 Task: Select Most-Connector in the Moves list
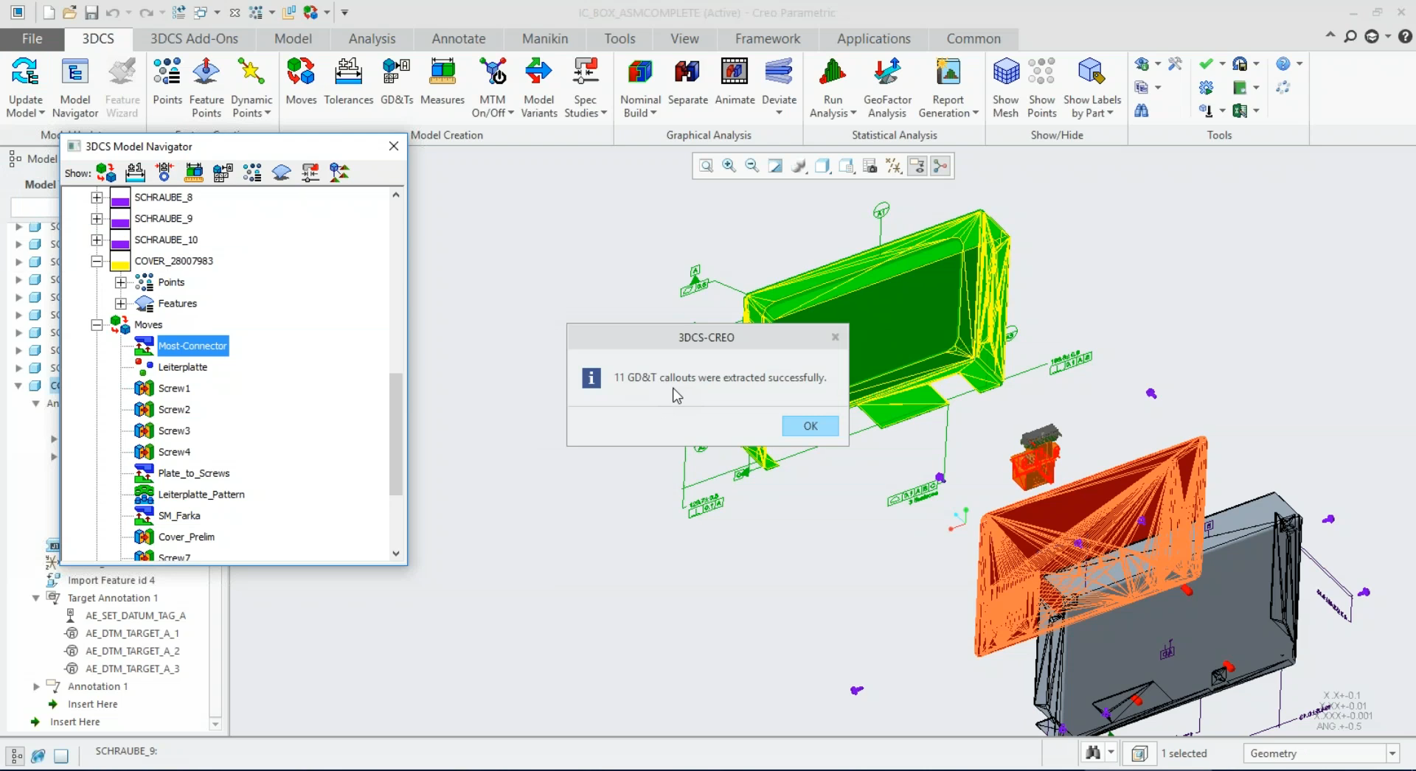tap(192, 345)
